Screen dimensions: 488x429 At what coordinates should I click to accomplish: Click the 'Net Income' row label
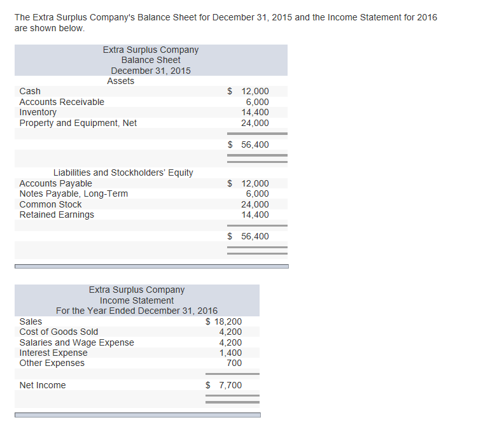click(43, 385)
